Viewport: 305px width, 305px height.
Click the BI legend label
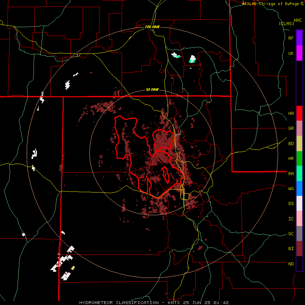[291, 249]
